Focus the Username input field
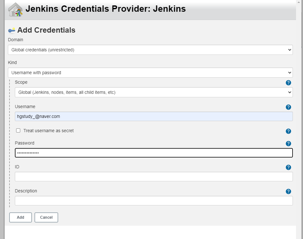The height and width of the screenshot is (239, 303). [x=154, y=116]
